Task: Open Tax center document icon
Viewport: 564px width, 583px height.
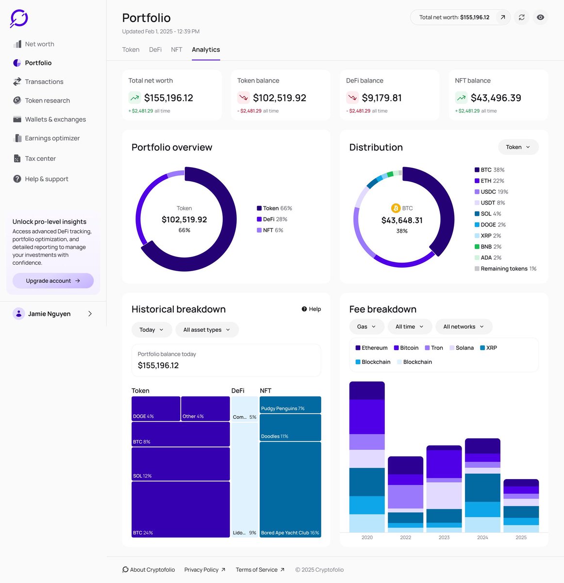Action: click(x=17, y=159)
